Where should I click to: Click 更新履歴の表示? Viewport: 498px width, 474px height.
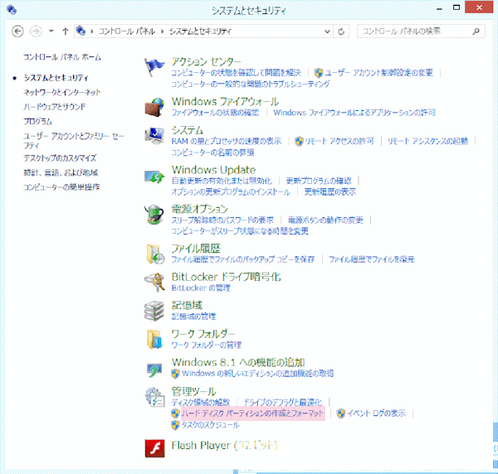click(x=330, y=191)
